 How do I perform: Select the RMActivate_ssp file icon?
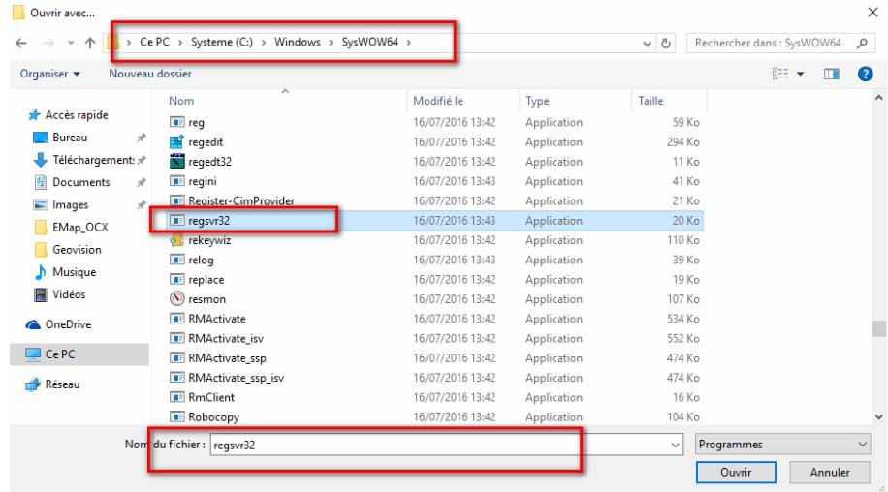pos(177,358)
